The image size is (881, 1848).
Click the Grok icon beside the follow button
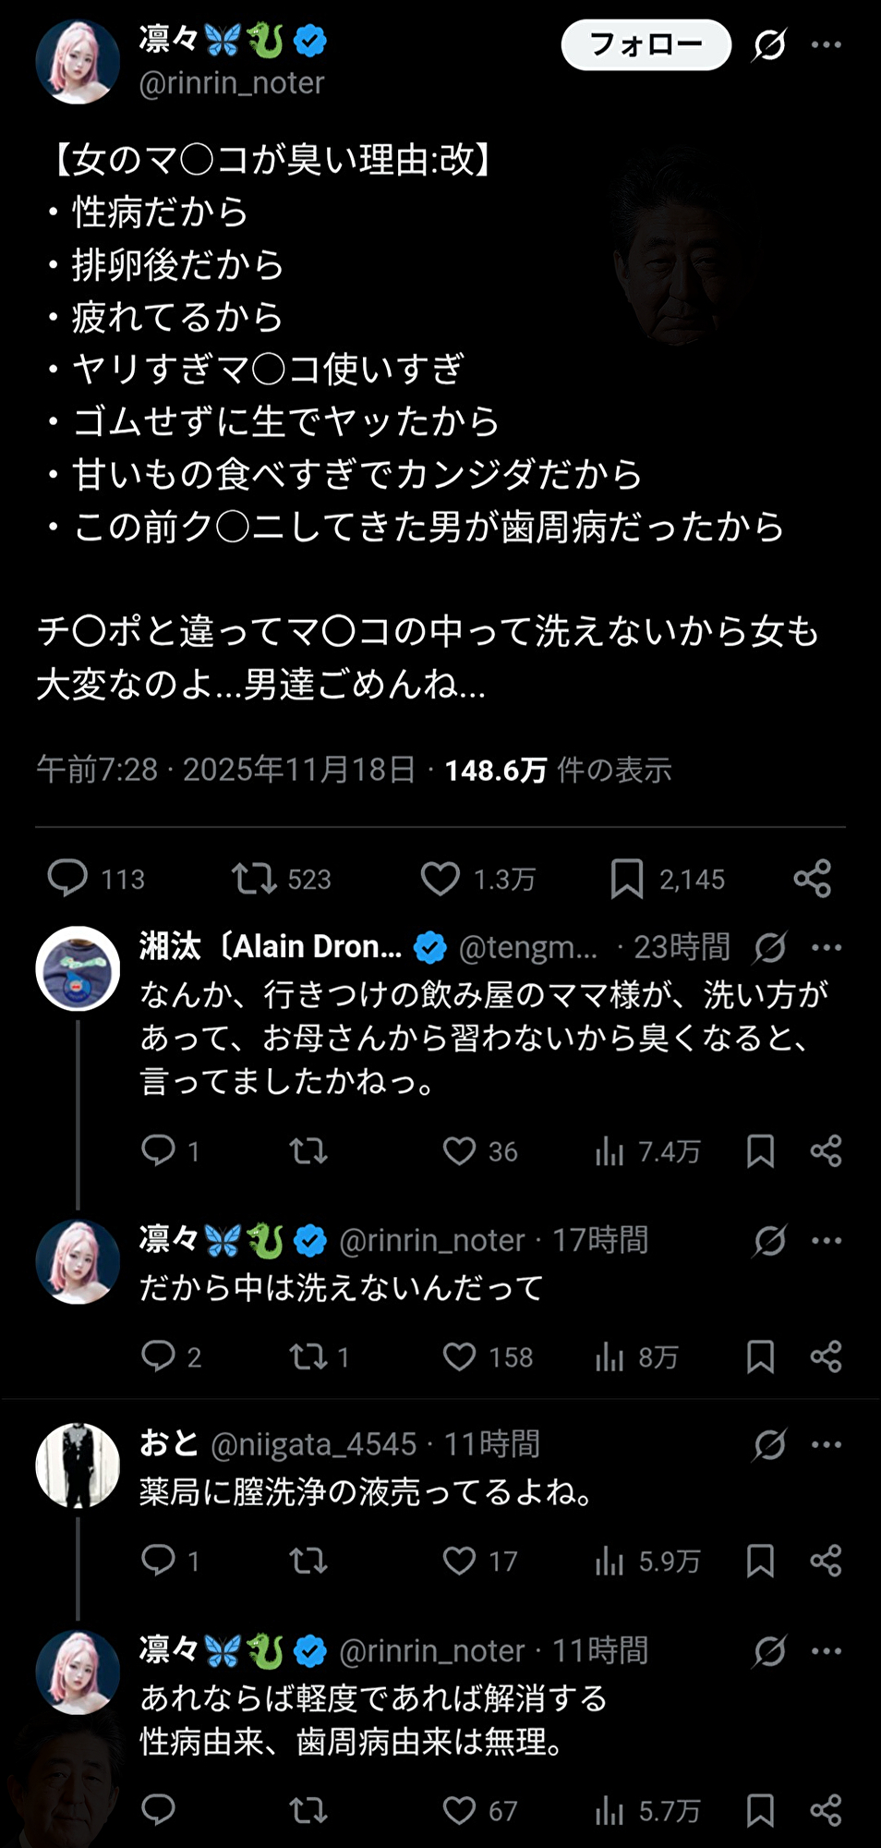pos(769,44)
